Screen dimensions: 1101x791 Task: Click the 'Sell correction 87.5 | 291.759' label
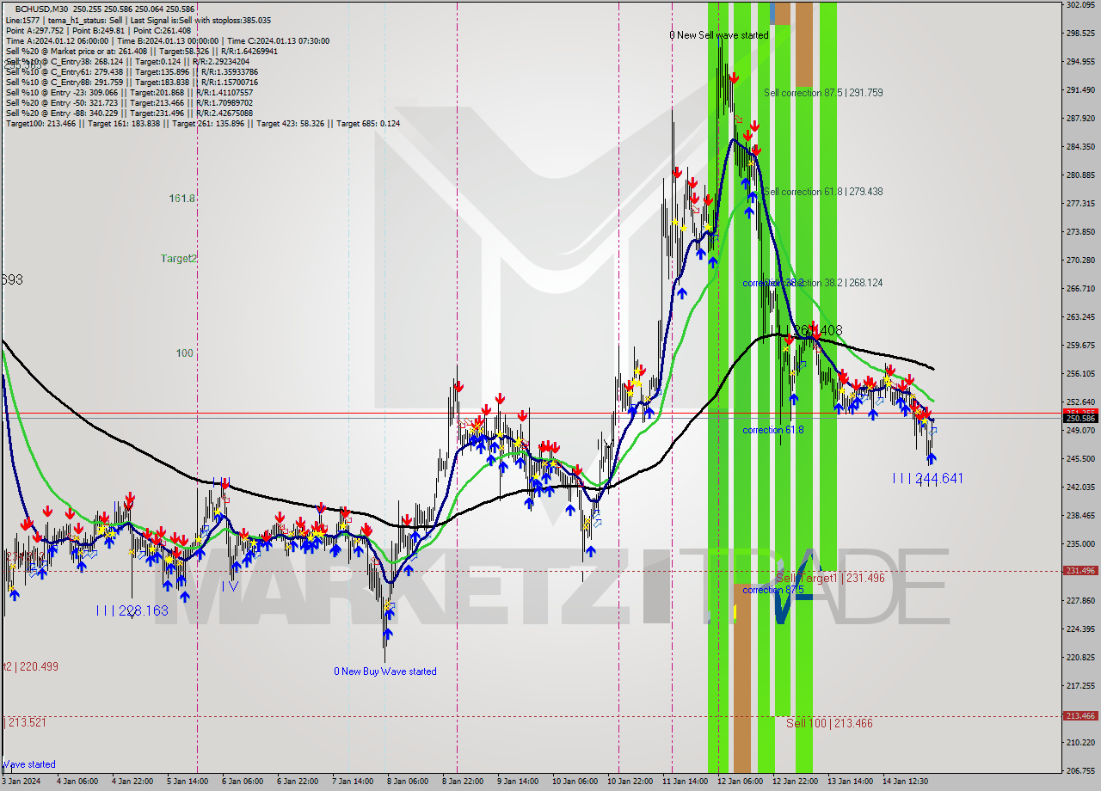coord(823,92)
